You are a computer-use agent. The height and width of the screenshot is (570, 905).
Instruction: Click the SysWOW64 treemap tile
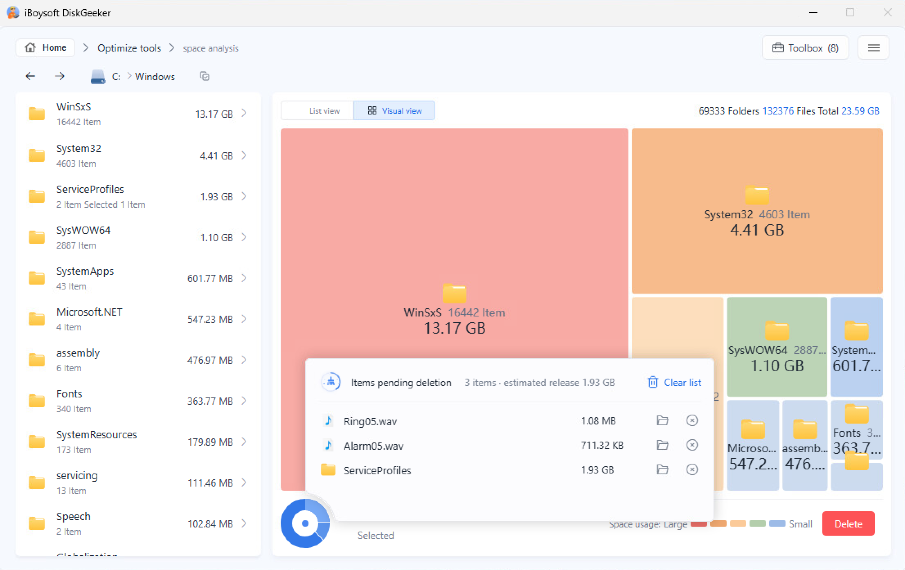777,347
